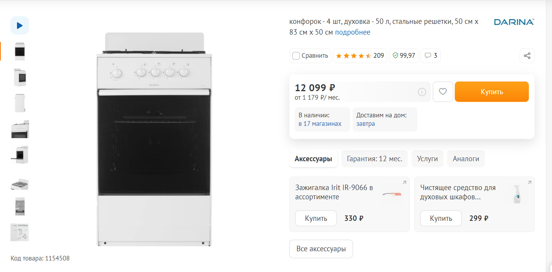Viewport: 552px width, 272px height.
Task: Open the в 17 магазинах availability link
Action: (x=320, y=124)
